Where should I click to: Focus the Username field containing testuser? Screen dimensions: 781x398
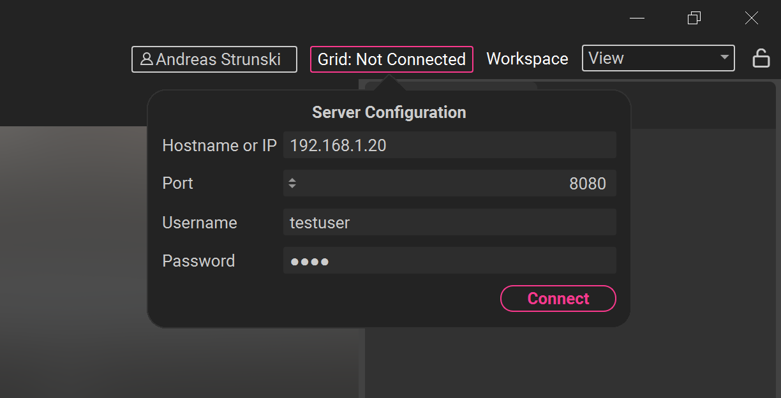click(449, 223)
